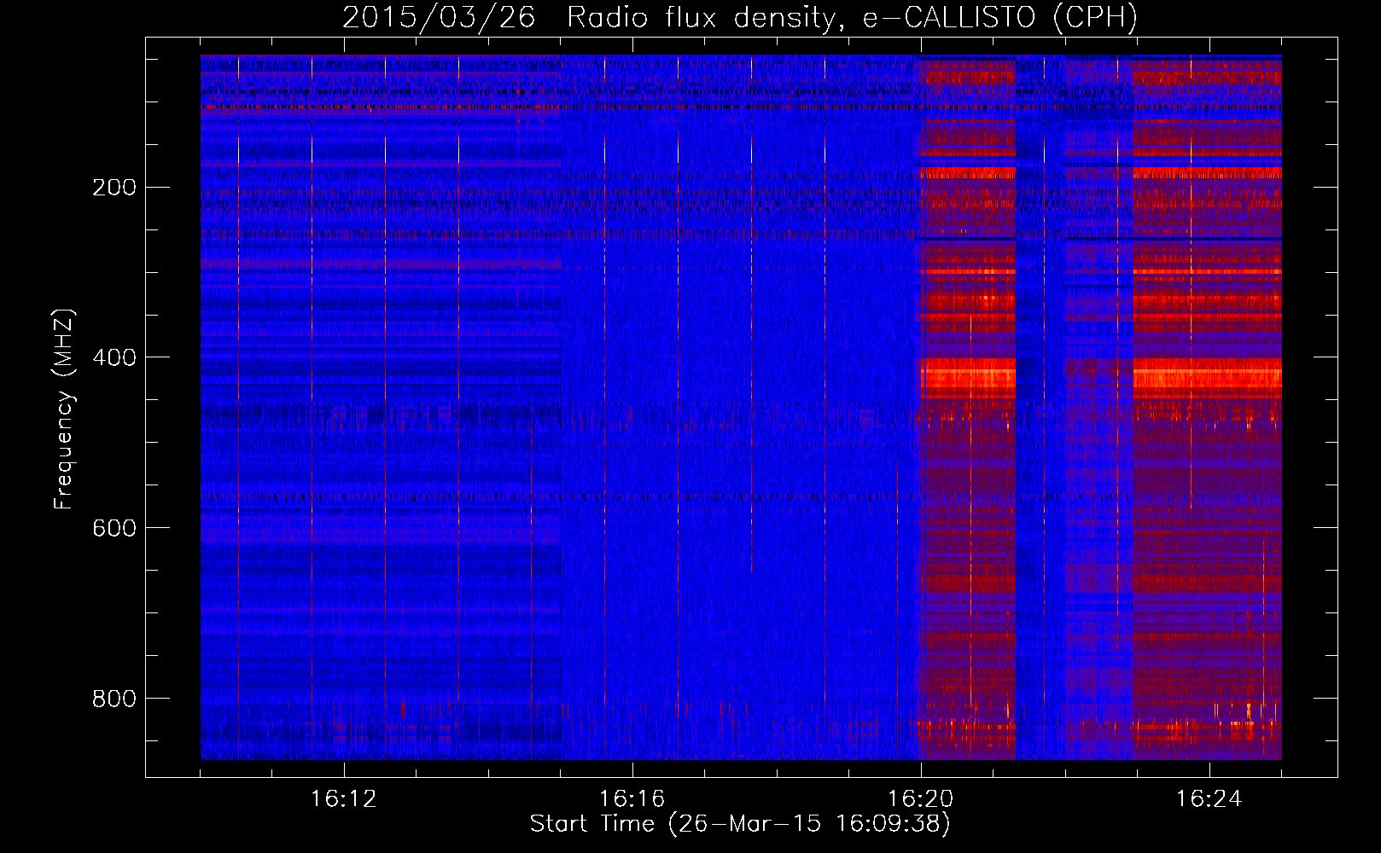
Task: Click the 200 frequency tick label
Action: pyautogui.click(x=114, y=188)
